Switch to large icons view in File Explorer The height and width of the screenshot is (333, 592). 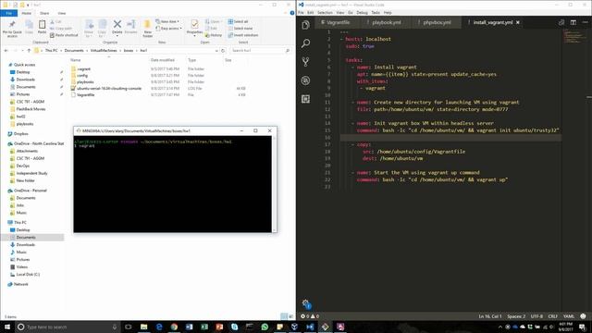tap(290, 316)
